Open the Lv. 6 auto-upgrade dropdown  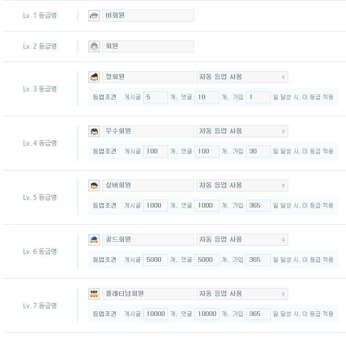(x=242, y=240)
